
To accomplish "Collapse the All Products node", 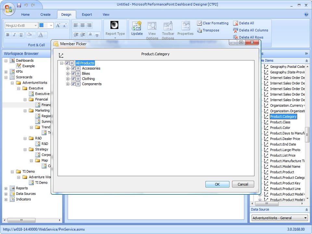I will [x=61, y=63].
